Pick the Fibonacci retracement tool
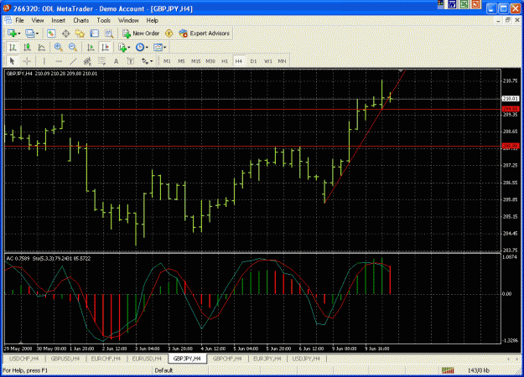The image size is (524, 377). tap(101, 61)
